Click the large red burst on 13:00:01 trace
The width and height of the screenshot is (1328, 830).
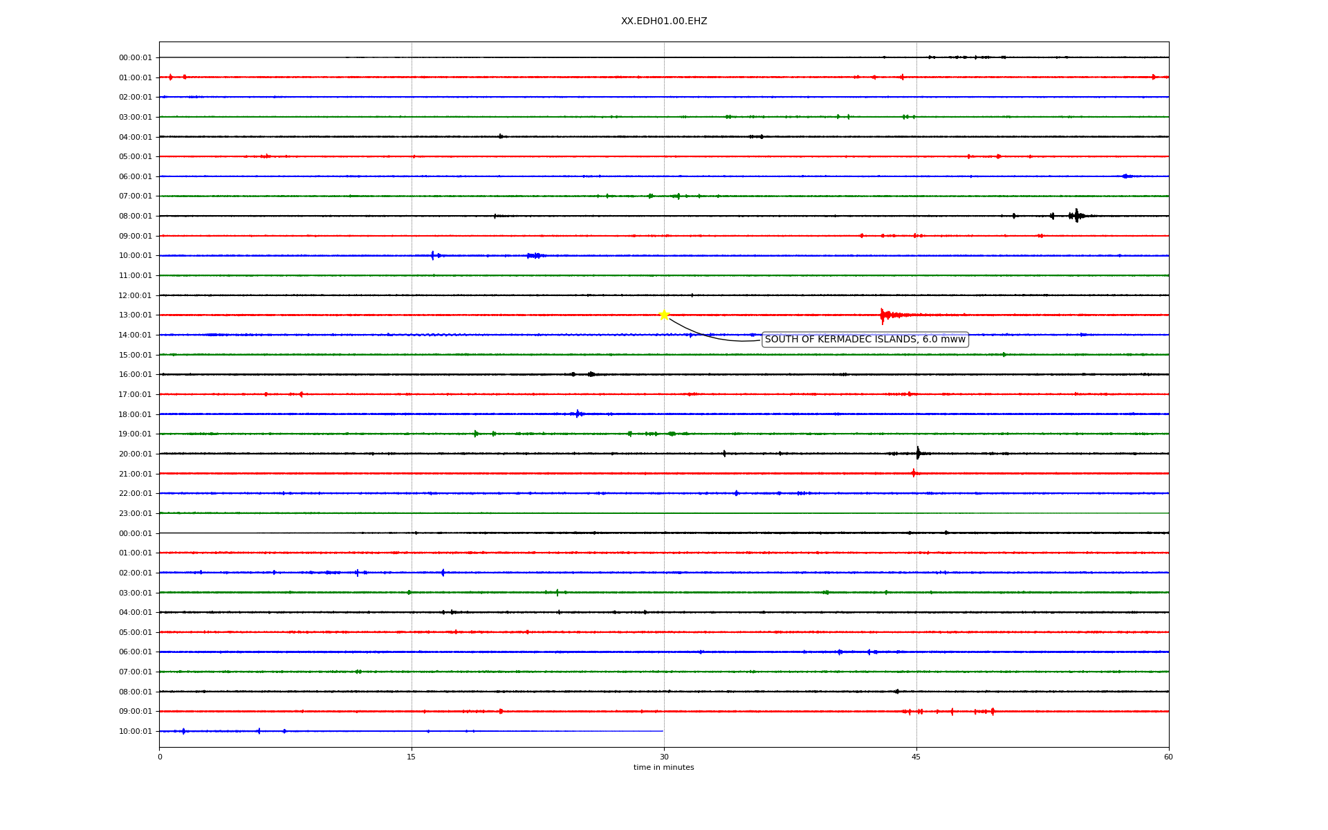point(883,315)
